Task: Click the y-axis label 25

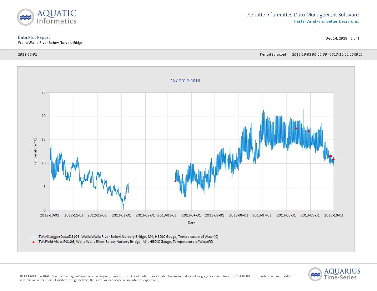Action: [44, 92]
